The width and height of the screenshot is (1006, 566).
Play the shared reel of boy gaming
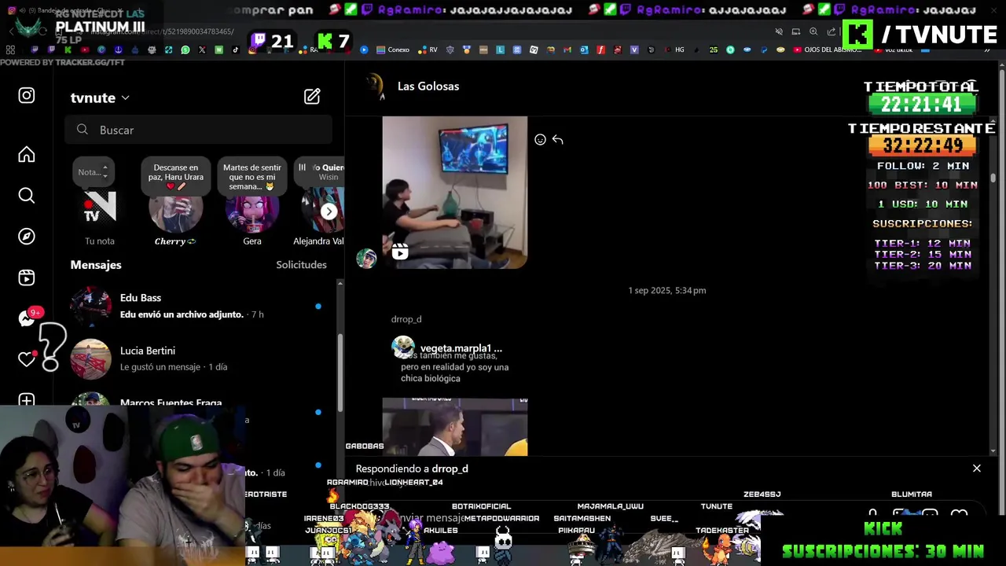(455, 193)
